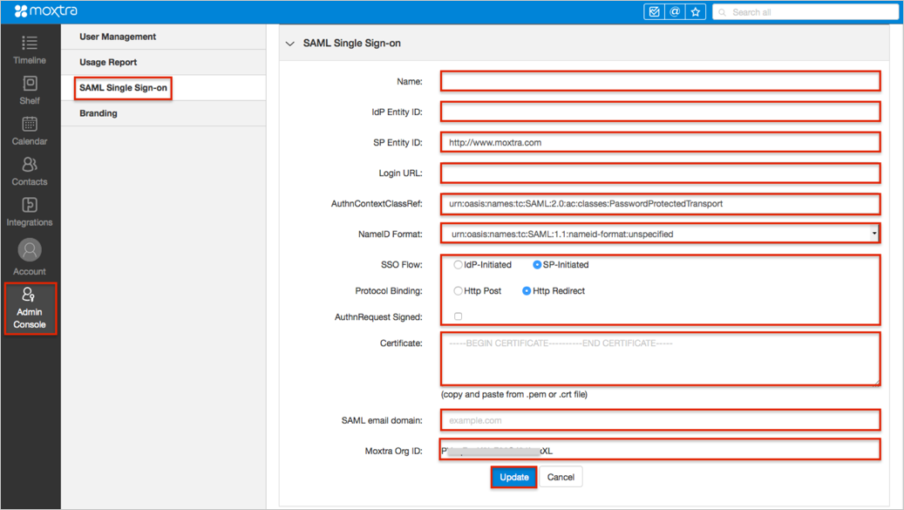Image resolution: width=904 pixels, height=510 pixels.
Task: Open the Branding menu item
Action: coord(99,113)
